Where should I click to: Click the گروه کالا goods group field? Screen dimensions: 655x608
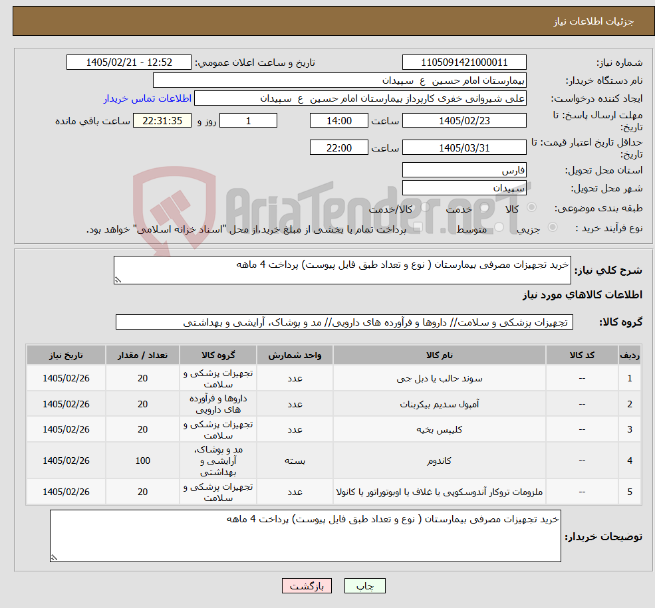point(344,322)
